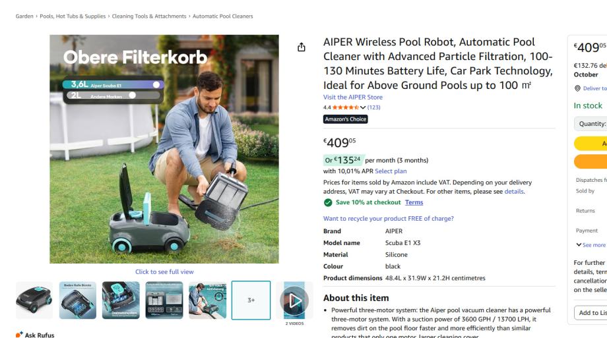
Task: Click the deliver-to location pin icon
Action: pyautogui.click(x=577, y=88)
